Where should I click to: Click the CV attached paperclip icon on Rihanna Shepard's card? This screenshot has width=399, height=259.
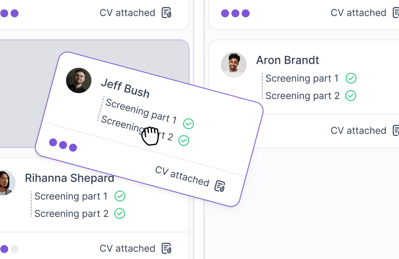166,248
